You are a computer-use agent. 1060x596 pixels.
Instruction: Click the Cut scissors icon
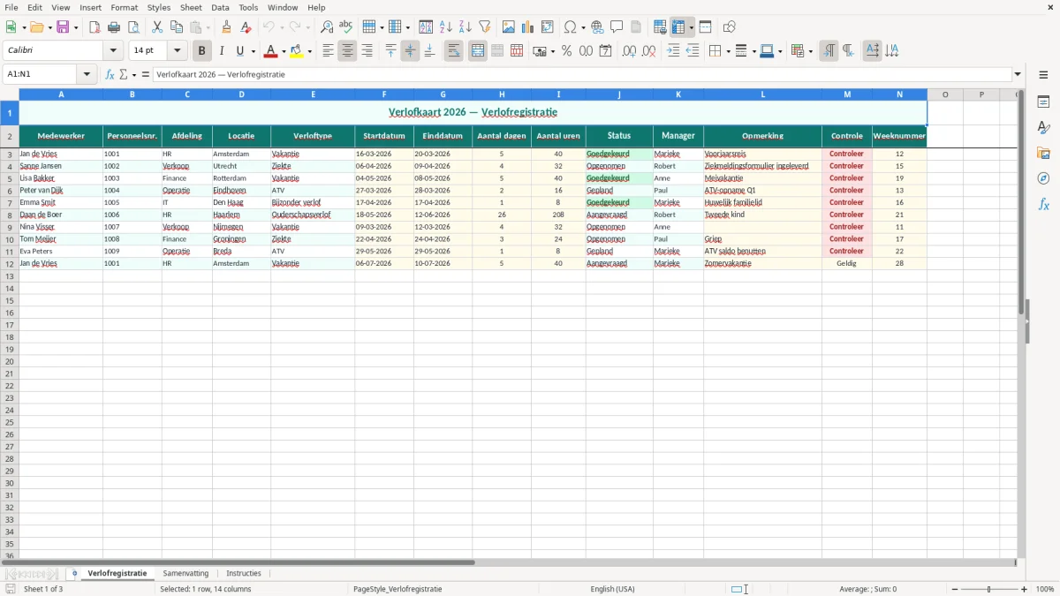pyautogui.click(x=157, y=27)
